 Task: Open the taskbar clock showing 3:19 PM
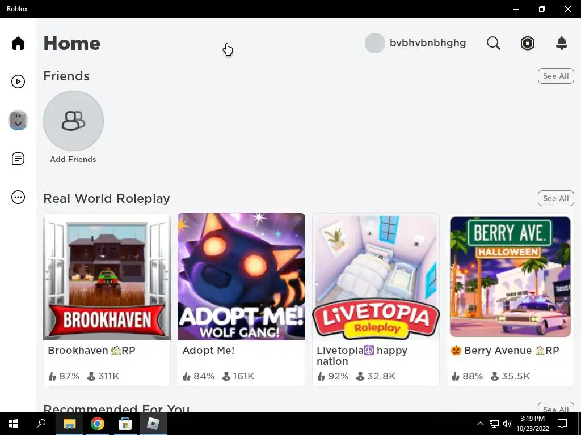[533, 424]
